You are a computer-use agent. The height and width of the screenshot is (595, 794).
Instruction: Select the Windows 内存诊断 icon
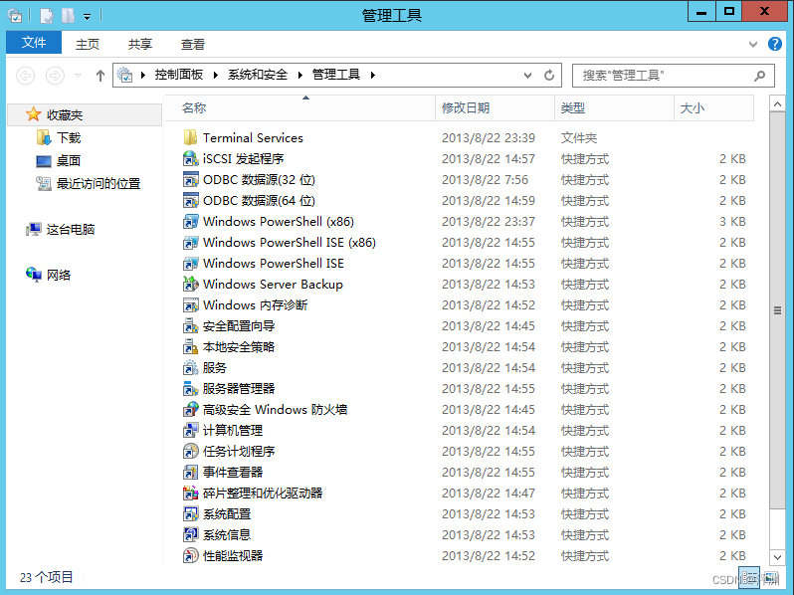pos(190,304)
